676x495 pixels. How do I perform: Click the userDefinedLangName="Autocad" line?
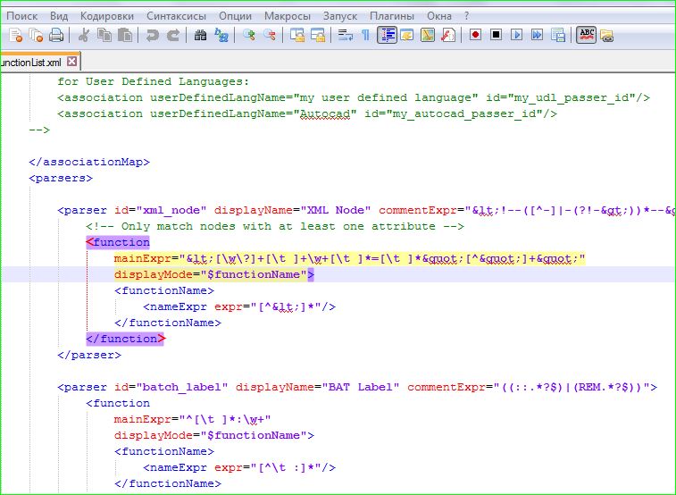pyautogui.click(x=307, y=113)
